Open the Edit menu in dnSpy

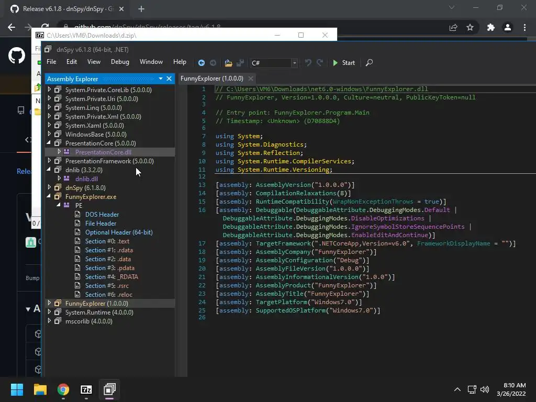pyautogui.click(x=71, y=62)
